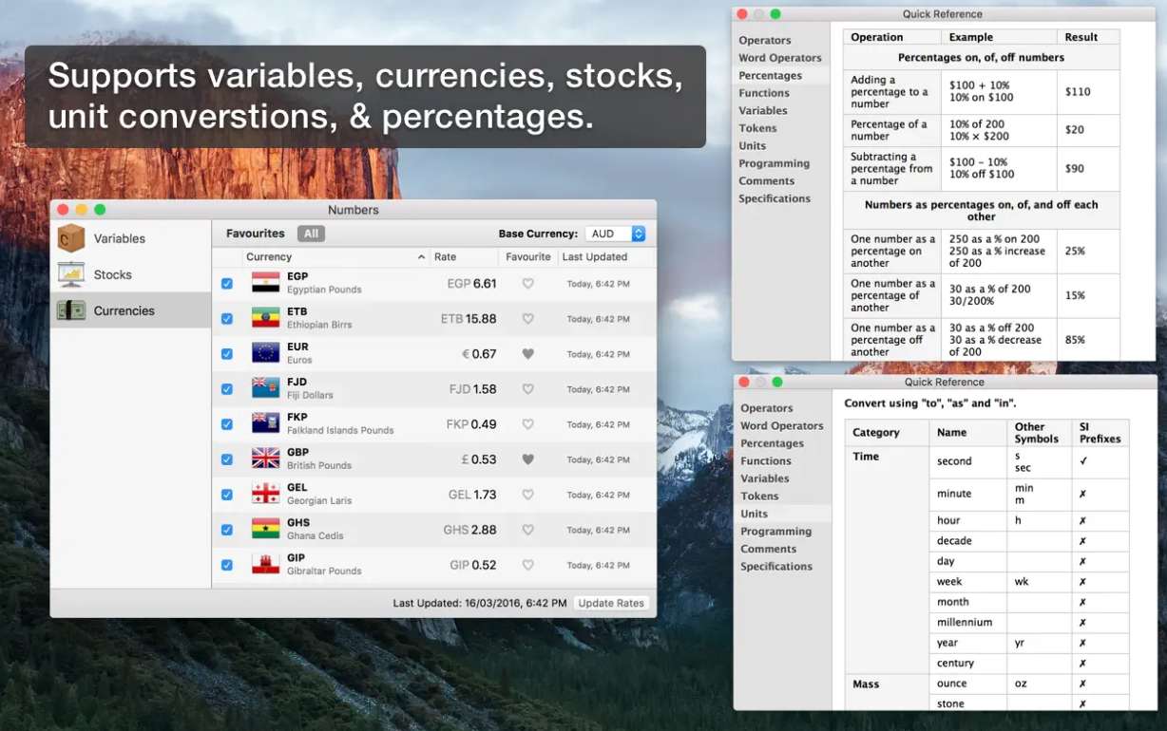The width and height of the screenshot is (1167, 731).
Task: Click the Egypt flag icon in EGP row
Action: [x=265, y=283]
